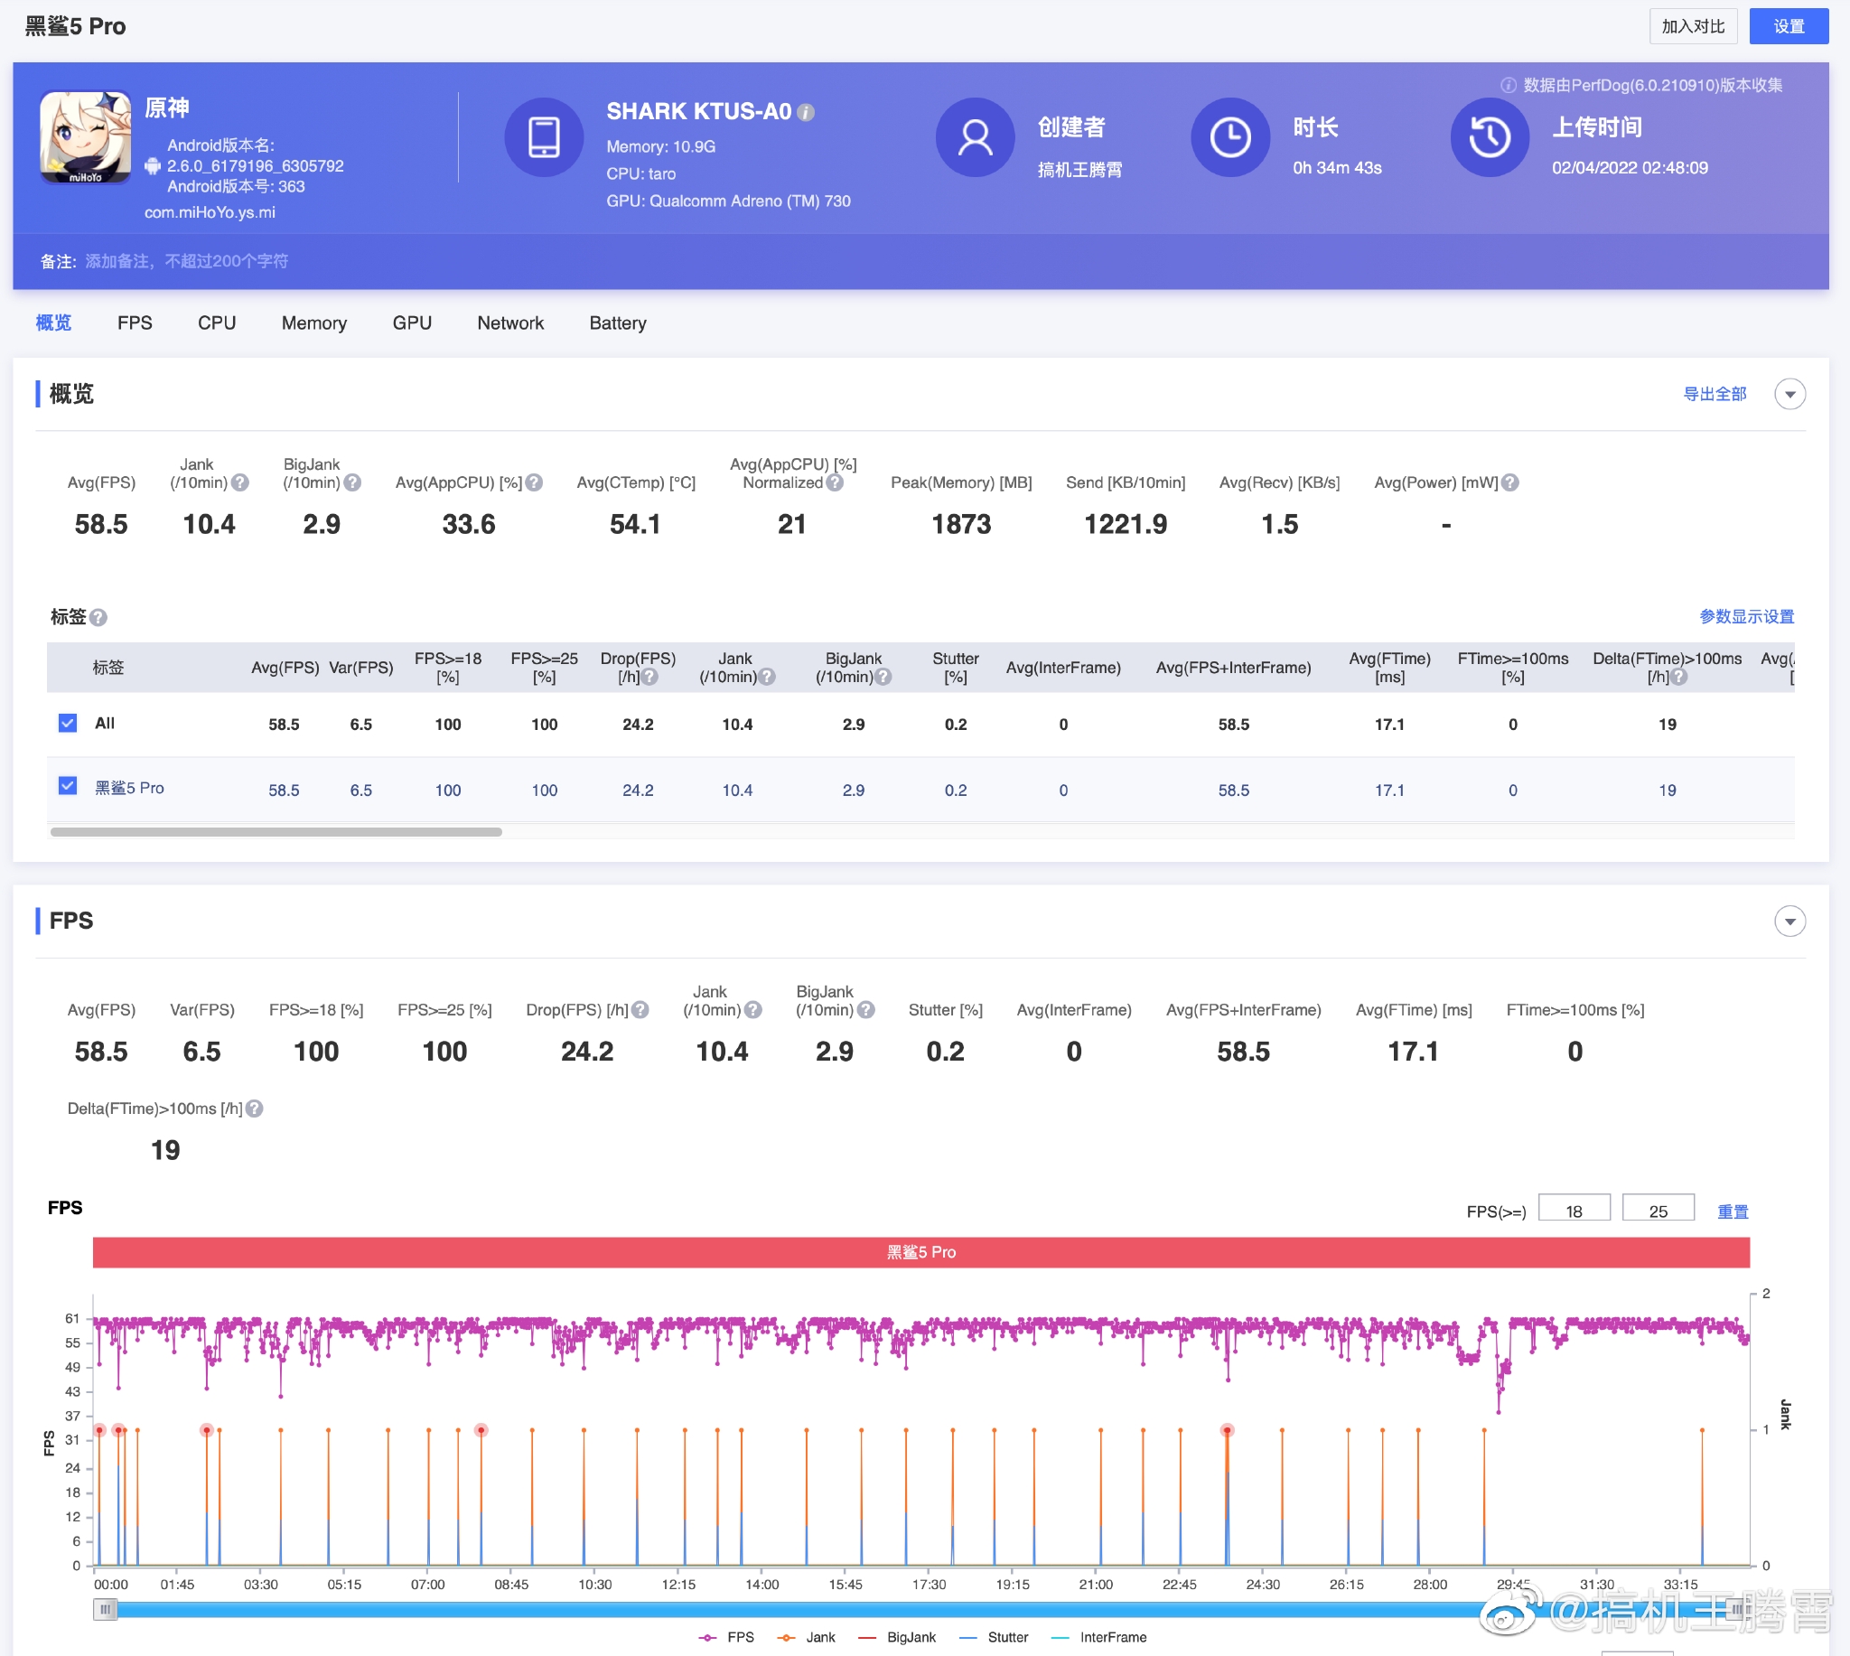The image size is (1850, 1656).
Task: Click the left handle of chart range slider
Action: (x=106, y=1609)
